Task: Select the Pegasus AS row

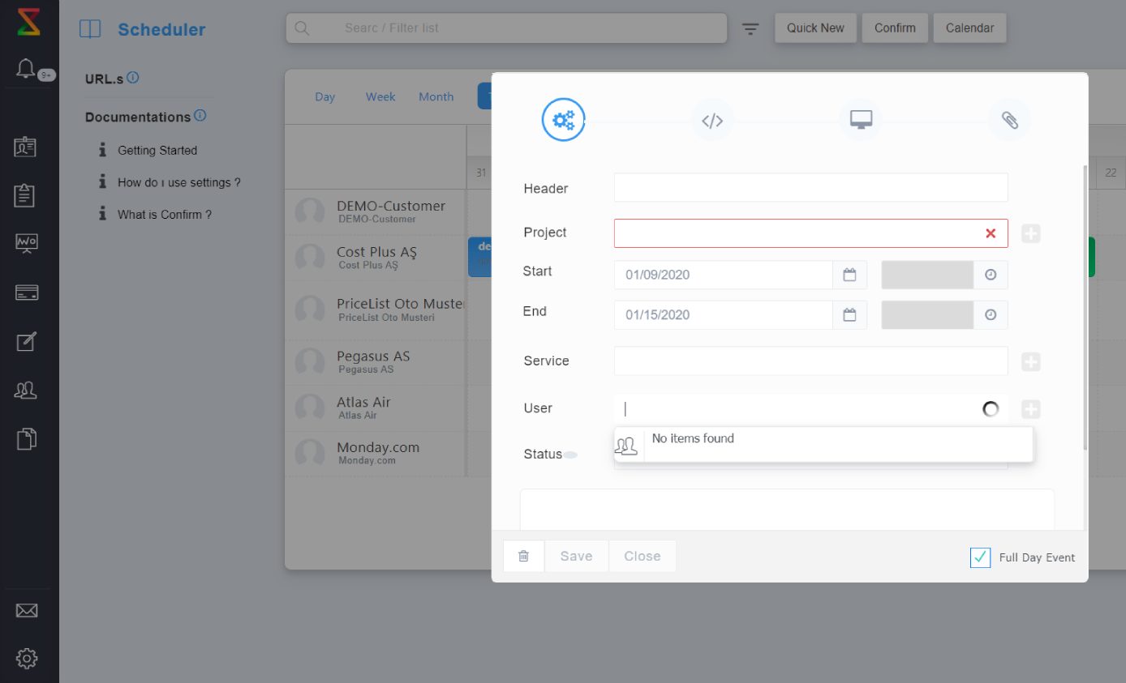Action: pos(376,361)
